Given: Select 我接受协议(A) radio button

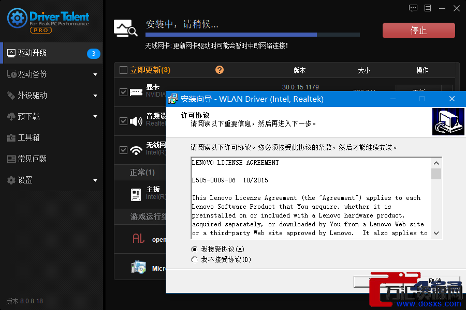Looking at the screenshot, I should tap(194, 249).
